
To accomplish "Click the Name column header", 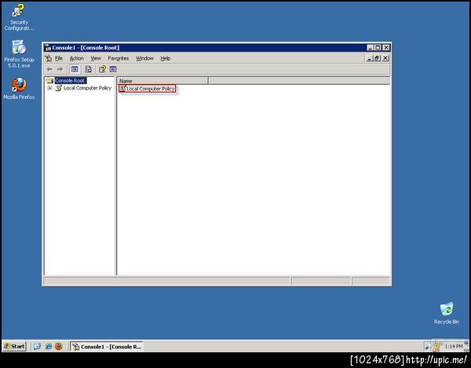I will [x=162, y=81].
